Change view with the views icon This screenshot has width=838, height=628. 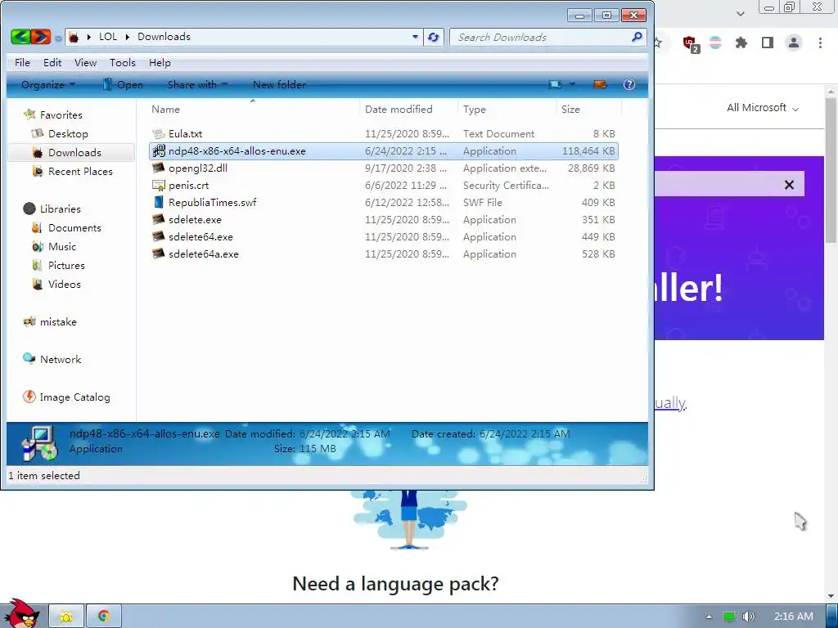pos(556,84)
